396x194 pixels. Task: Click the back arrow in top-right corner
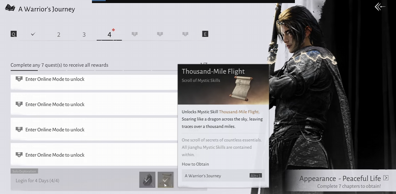(x=380, y=7)
